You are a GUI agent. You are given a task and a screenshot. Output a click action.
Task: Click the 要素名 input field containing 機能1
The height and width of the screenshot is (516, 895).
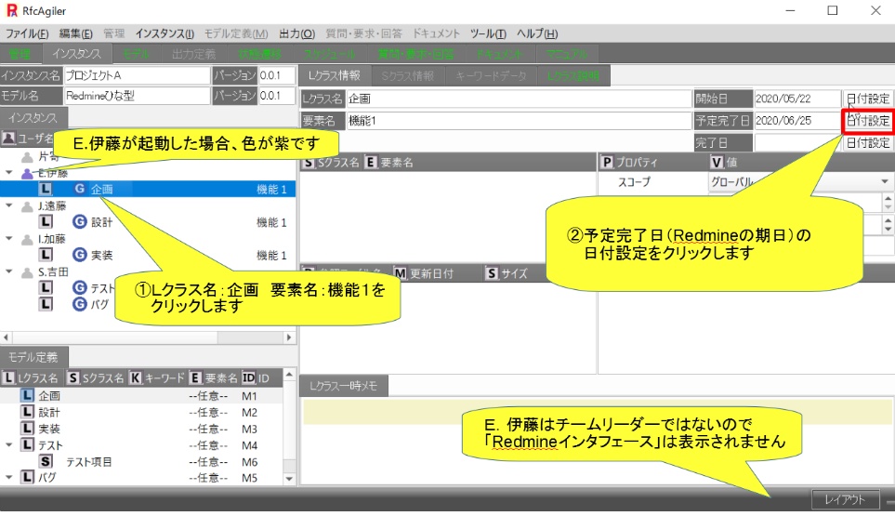point(516,121)
